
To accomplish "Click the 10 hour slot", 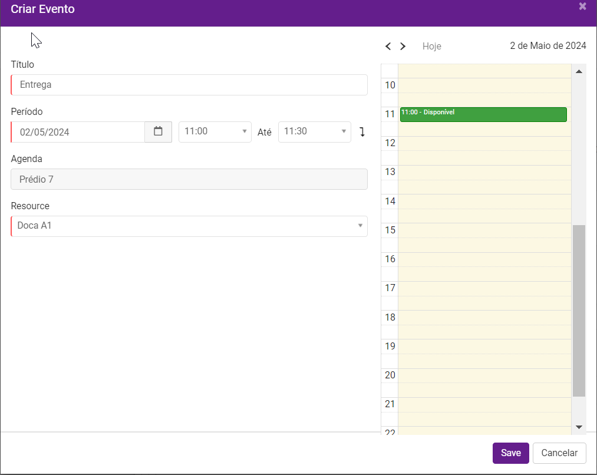I will 484,85.
